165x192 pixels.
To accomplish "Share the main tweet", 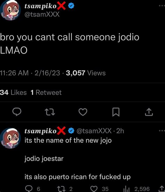I will pyautogui.click(x=149, y=112).
